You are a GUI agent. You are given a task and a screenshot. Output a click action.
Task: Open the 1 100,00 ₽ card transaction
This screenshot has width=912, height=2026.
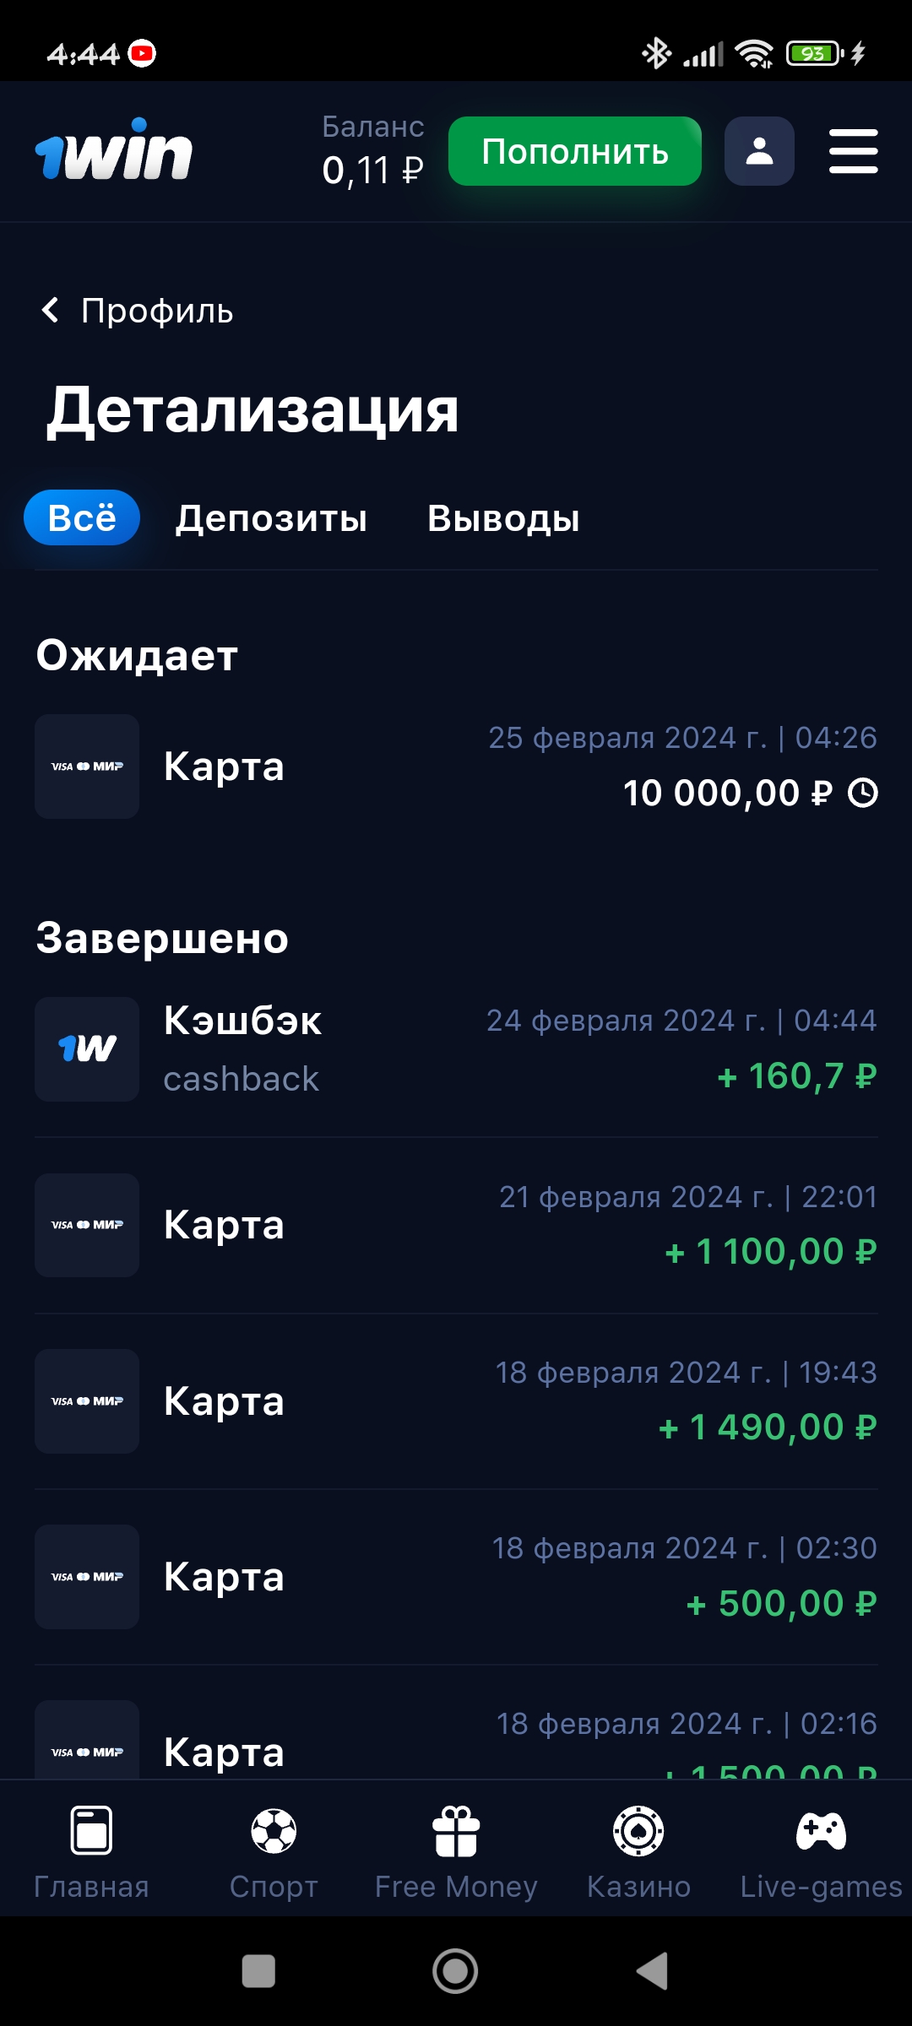click(x=456, y=1225)
